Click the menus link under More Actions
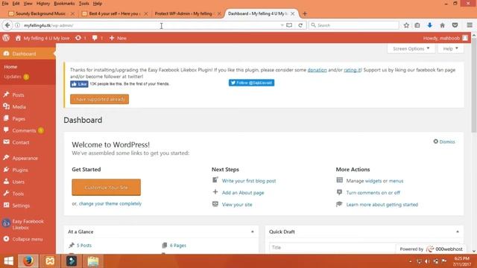Screen dimensions: 477x268 [x=396, y=181]
